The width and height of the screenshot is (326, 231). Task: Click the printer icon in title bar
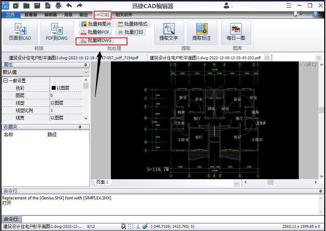(x=58, y=5)
